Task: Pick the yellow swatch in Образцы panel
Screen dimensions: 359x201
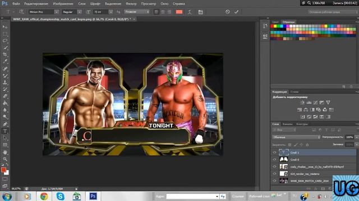Action: (275, 26)
